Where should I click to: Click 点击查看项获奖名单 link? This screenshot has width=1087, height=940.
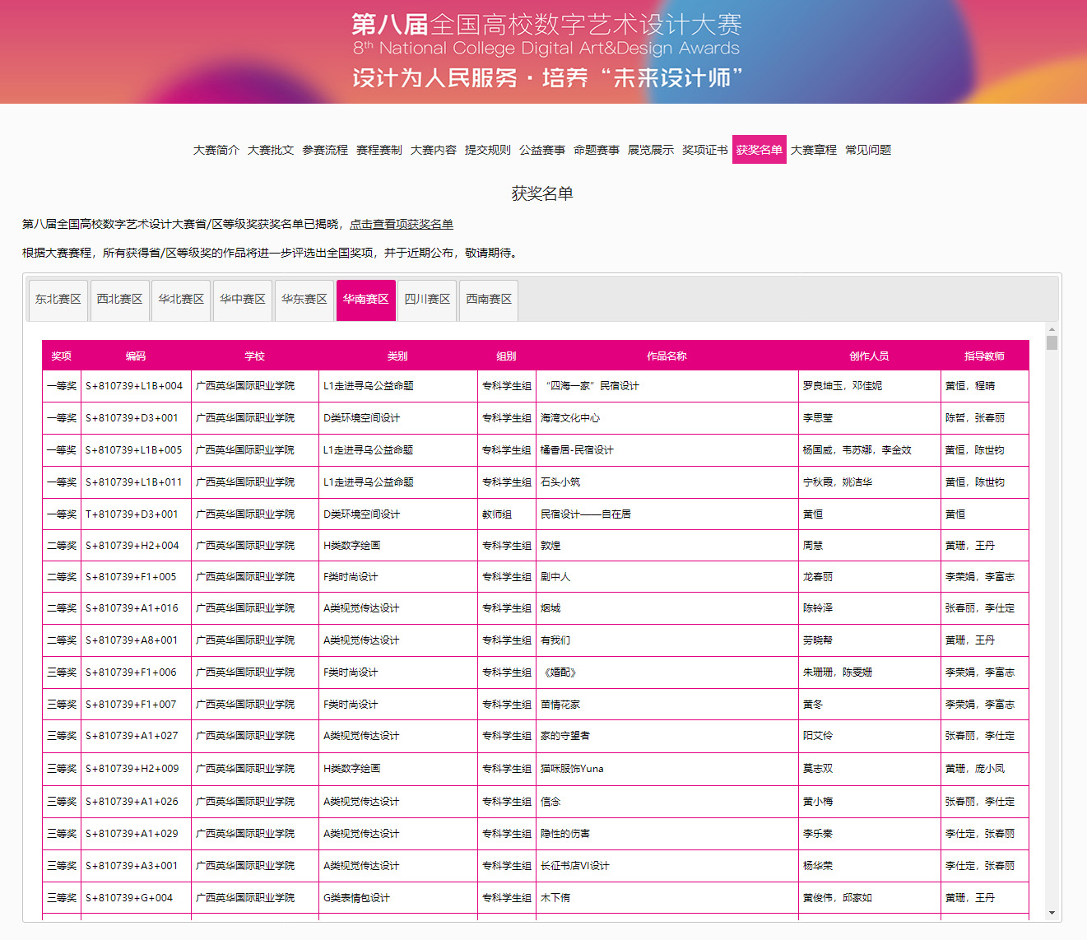(x=401, y=224)
